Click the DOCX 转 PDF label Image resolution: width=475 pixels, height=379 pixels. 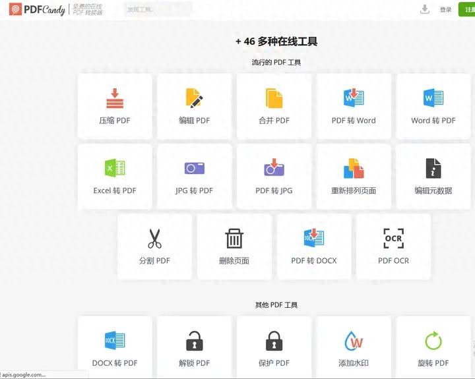tap(115, 363)
